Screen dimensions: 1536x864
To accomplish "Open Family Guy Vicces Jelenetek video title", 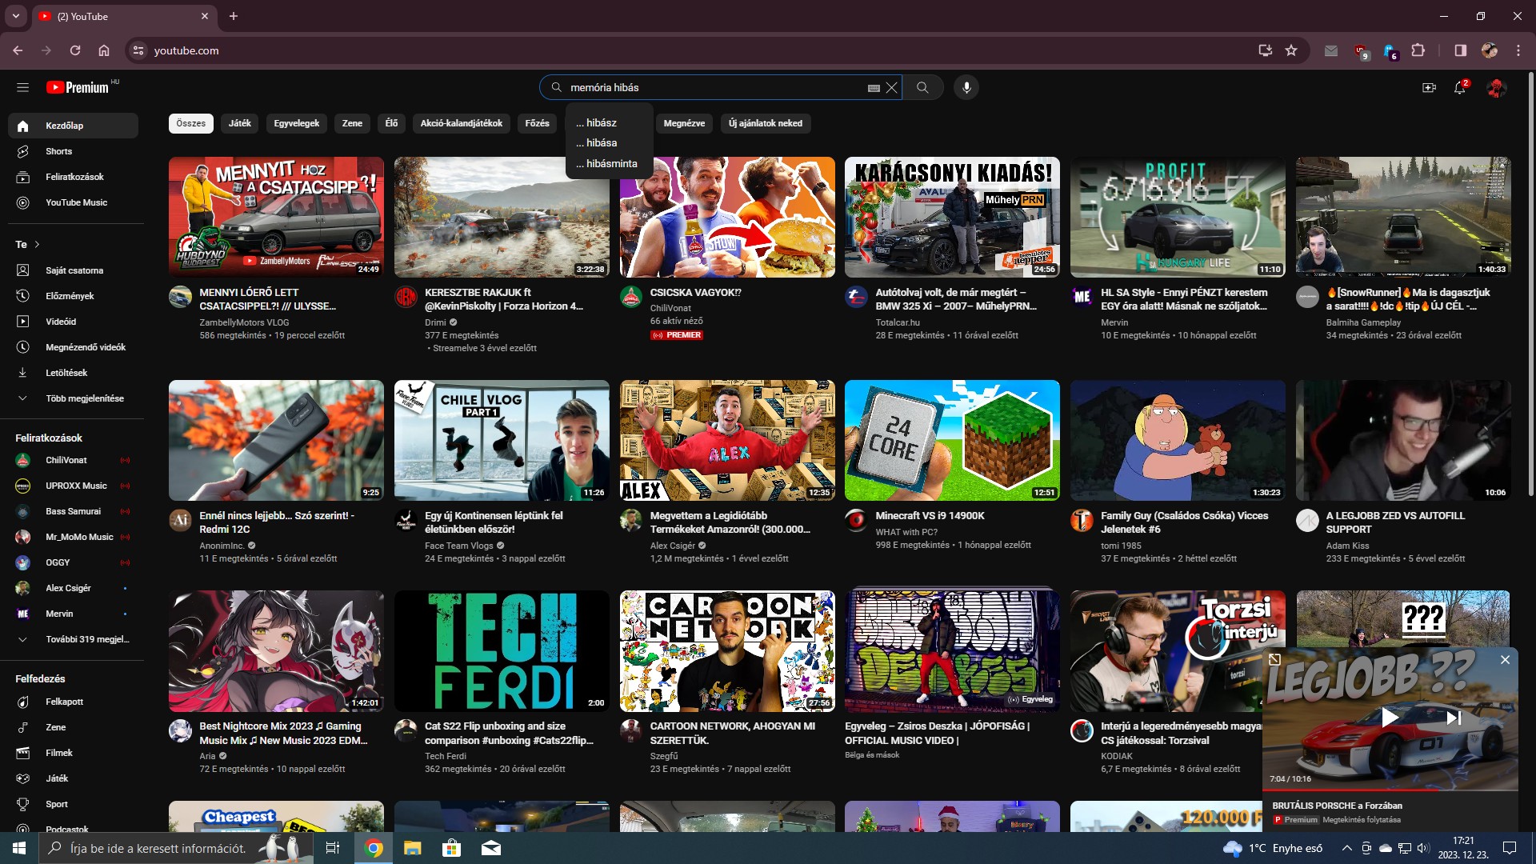I will [1184, 522].
